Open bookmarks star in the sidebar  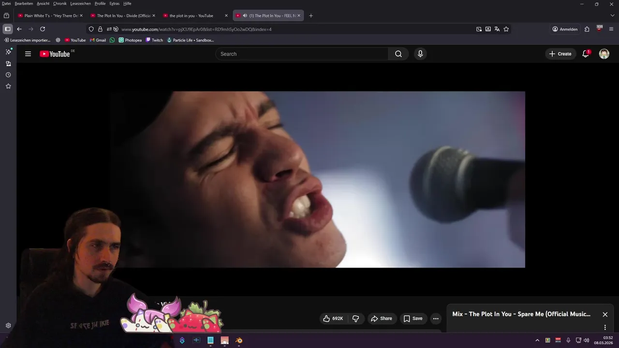tap(8, 86)
